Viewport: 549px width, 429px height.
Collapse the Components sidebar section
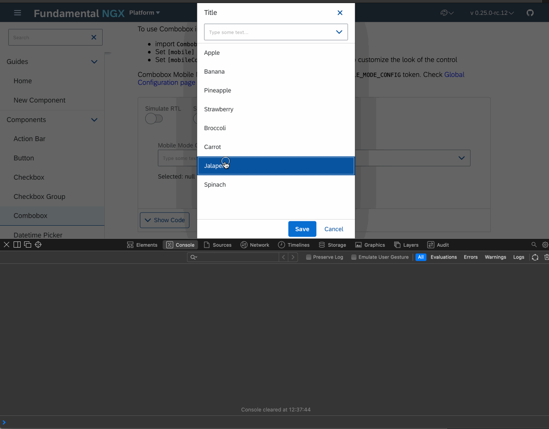[94, 120]
